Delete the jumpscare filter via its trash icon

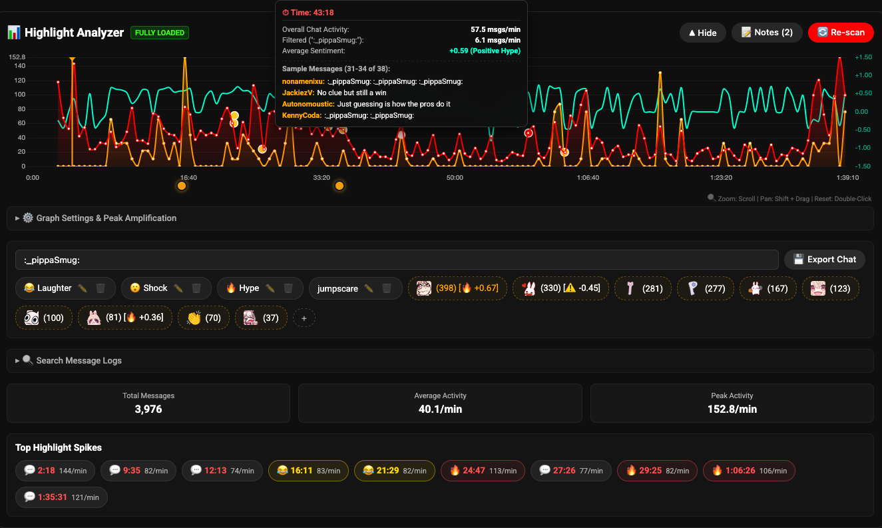(x=387, y=288)
